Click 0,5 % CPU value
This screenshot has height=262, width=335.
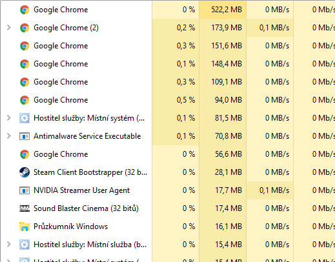coord(186,100)
